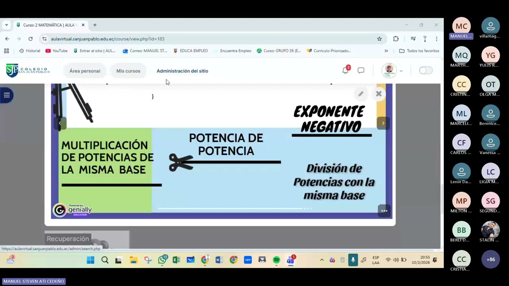The height and width of the screenshot is (286, 509).
Task: Open Todos los favoritos folder
Action: (x=419, y=51)
